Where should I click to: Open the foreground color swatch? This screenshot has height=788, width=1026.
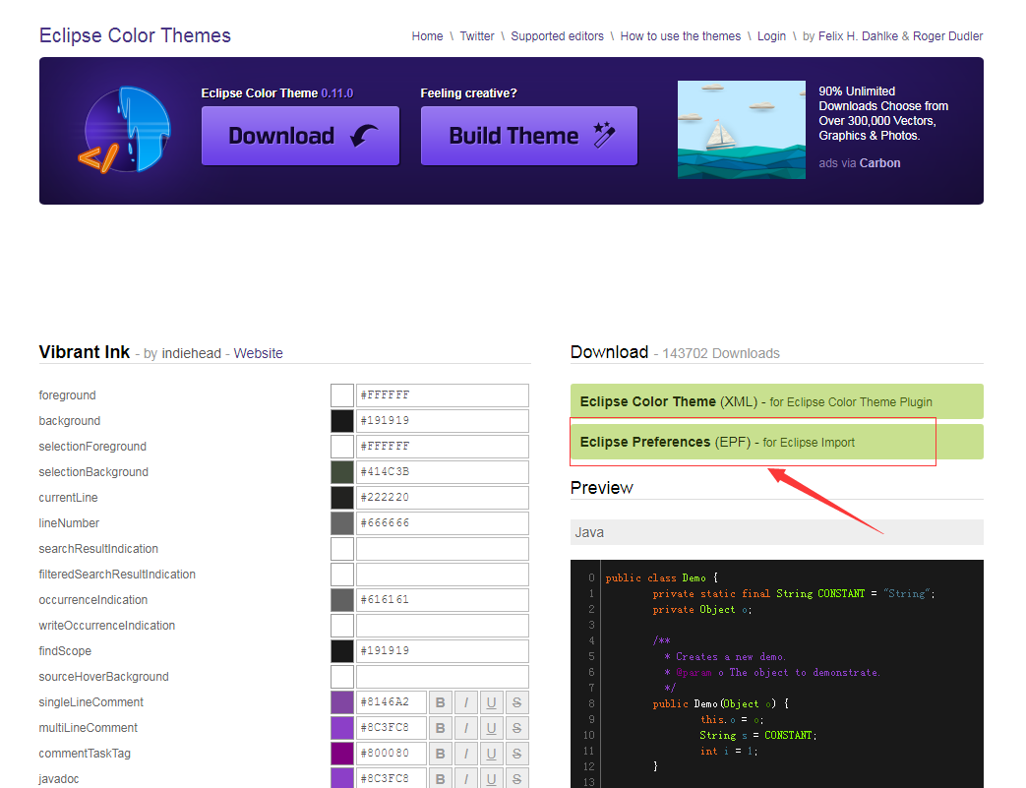(342, 395)
